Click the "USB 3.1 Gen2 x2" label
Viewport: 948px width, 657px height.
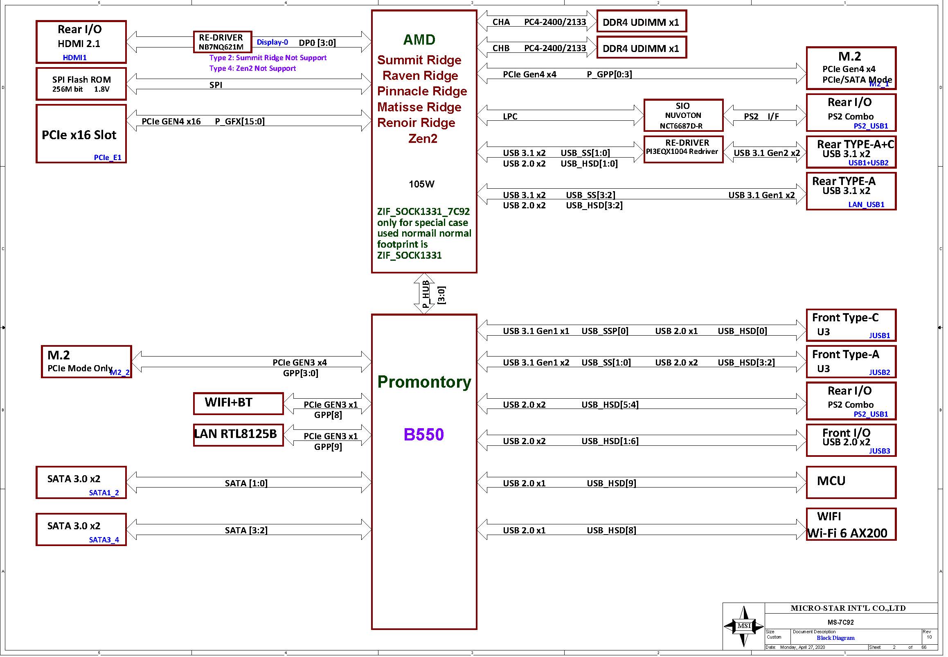coord(767,153)
